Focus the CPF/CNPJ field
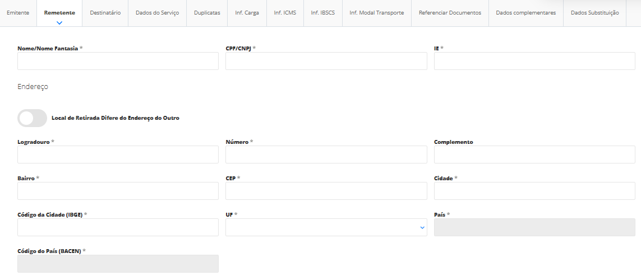Viewport: 641px width, 276px height. tap(326, 61)
